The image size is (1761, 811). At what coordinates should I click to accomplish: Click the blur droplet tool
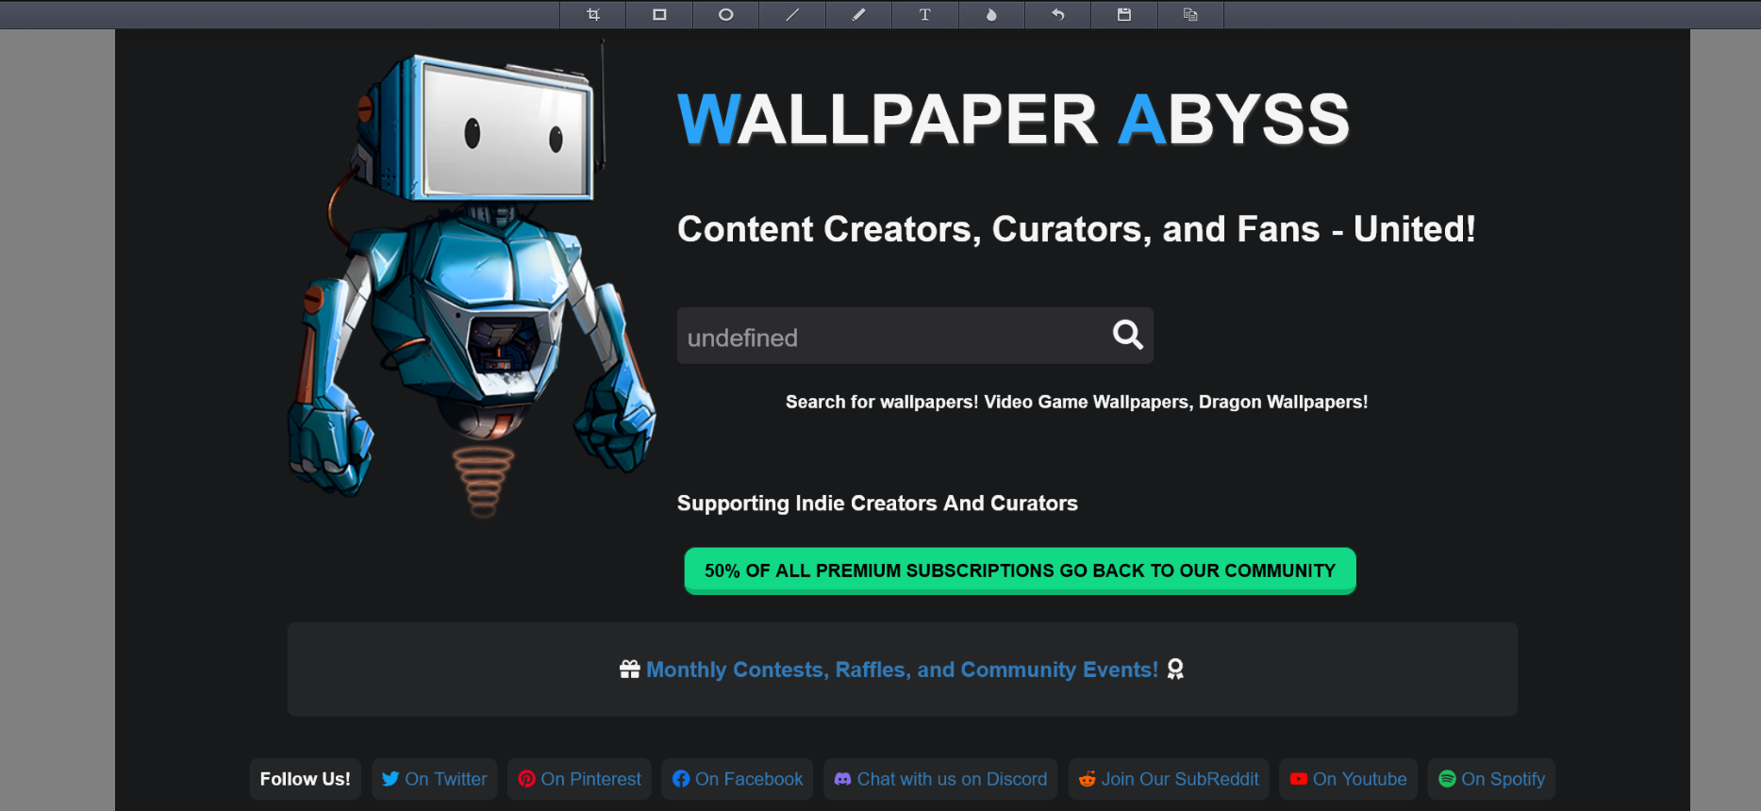click(x=991, y=15)
